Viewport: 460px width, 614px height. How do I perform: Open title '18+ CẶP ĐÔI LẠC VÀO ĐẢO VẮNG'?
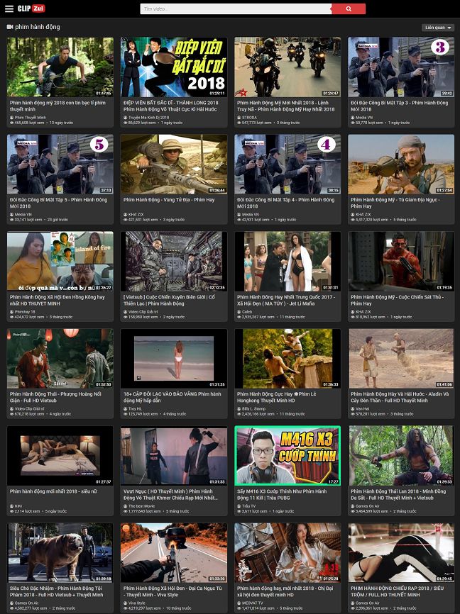[x=172, y=398]
